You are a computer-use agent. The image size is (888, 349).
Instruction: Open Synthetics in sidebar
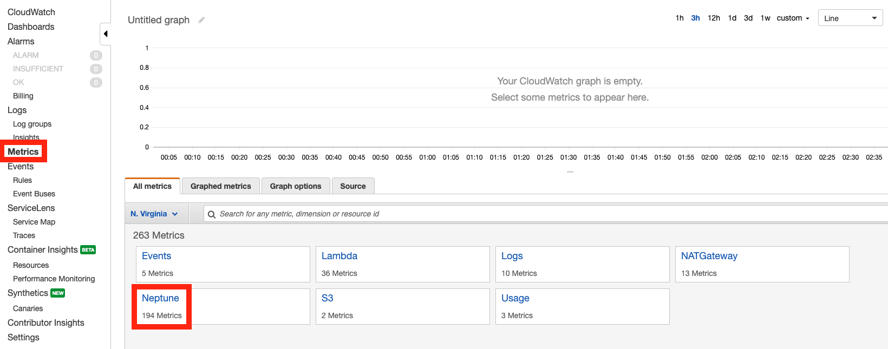point(28,293)
